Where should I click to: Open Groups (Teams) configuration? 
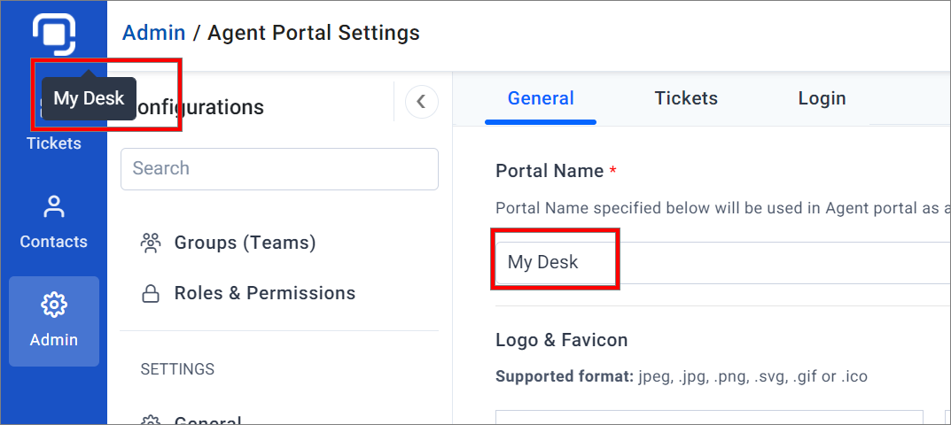coord(245,243)
